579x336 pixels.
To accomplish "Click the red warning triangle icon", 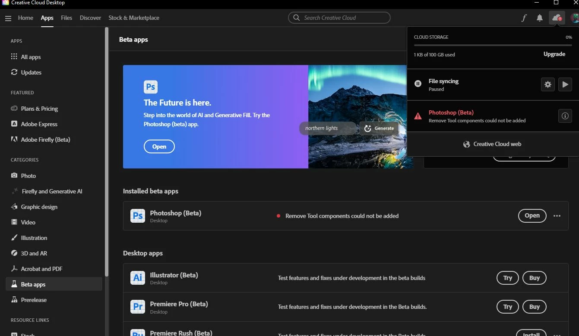I will (x=418, y=116).
